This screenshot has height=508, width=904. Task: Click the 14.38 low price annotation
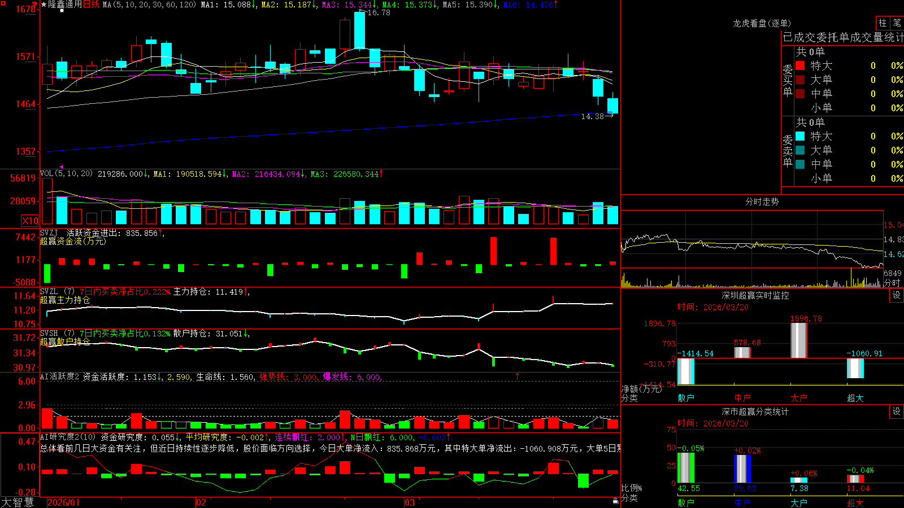click(593, 116)
